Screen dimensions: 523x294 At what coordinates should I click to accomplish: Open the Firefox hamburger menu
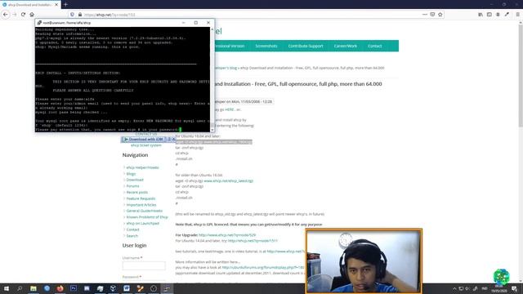point(517,15)
